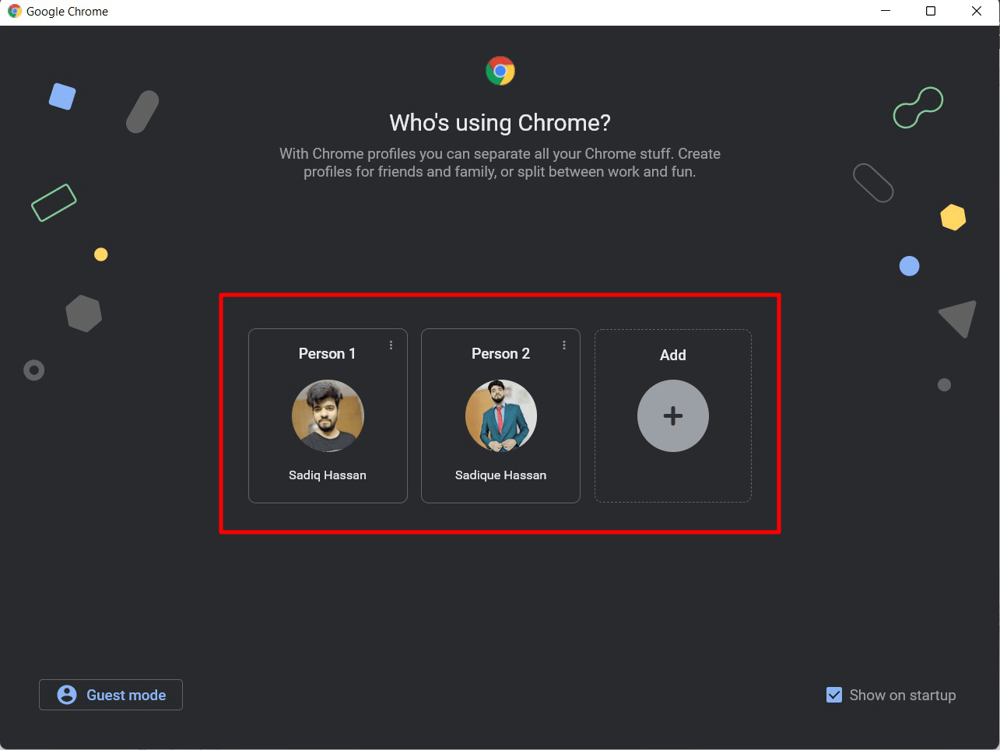Close the Chrome profile picker window
This screenshot has height=750, width=1000.
[977, 12]
